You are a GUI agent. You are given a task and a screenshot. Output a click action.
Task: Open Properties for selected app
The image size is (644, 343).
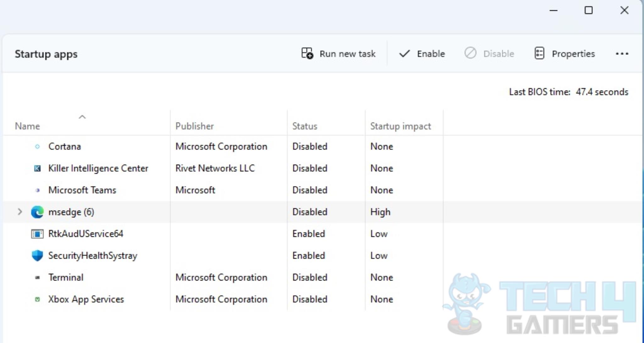pos(565,54)
